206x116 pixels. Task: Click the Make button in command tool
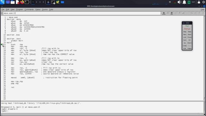coord(190,49)
